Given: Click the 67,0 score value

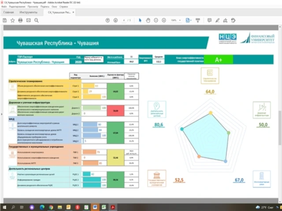Looking at the screenshot, I should [x=239, y=180].
